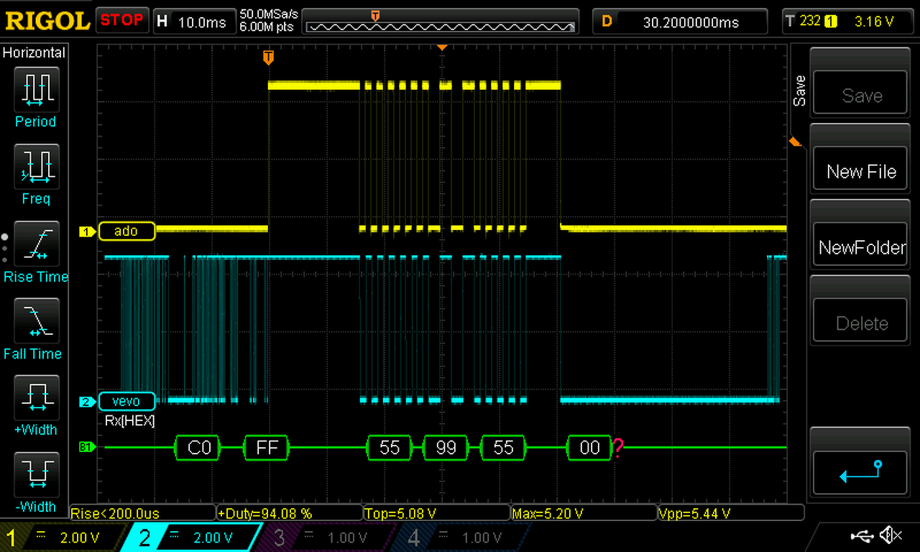Click the red question mark decode error
The image size is (920, 552).
tap(617, 448)
